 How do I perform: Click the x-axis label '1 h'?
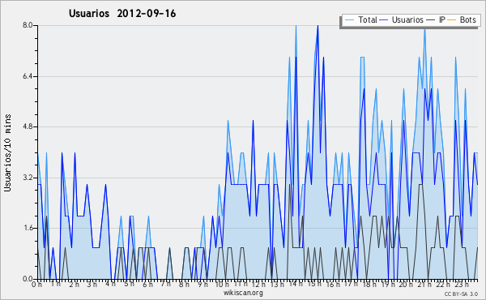pos(55,284)
